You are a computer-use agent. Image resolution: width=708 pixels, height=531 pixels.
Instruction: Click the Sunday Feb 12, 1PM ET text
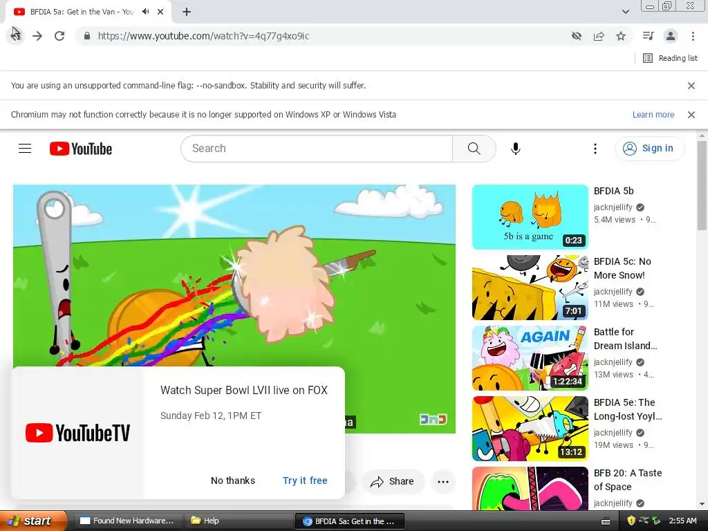click(x=210, y=416)
